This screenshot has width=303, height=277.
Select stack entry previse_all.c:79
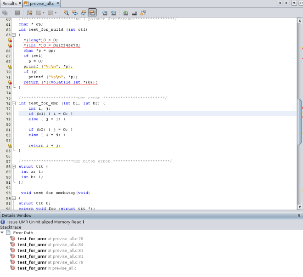point(50,262)
